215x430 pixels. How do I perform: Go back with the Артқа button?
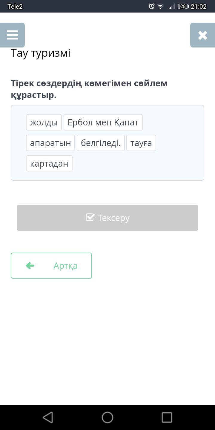(x=51, y=265)
